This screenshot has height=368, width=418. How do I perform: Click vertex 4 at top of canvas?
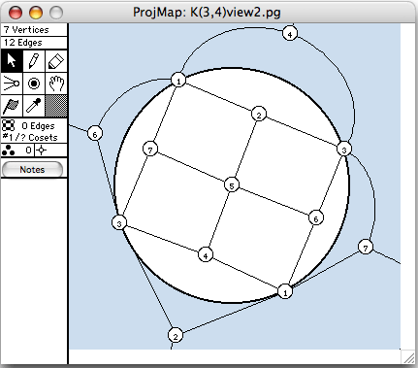tap(290, 34)
